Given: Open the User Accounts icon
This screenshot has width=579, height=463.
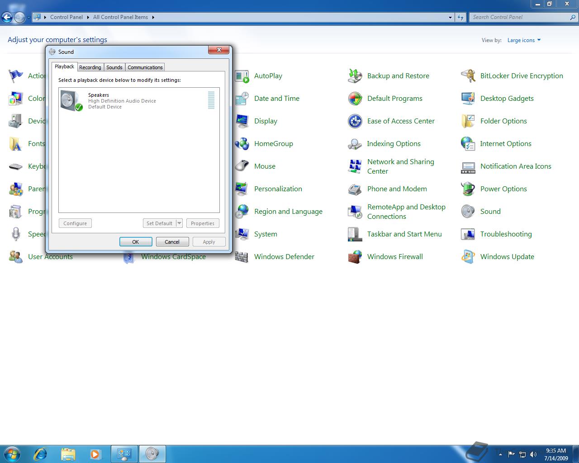Looking at the screenshot, I should (16, 257).
